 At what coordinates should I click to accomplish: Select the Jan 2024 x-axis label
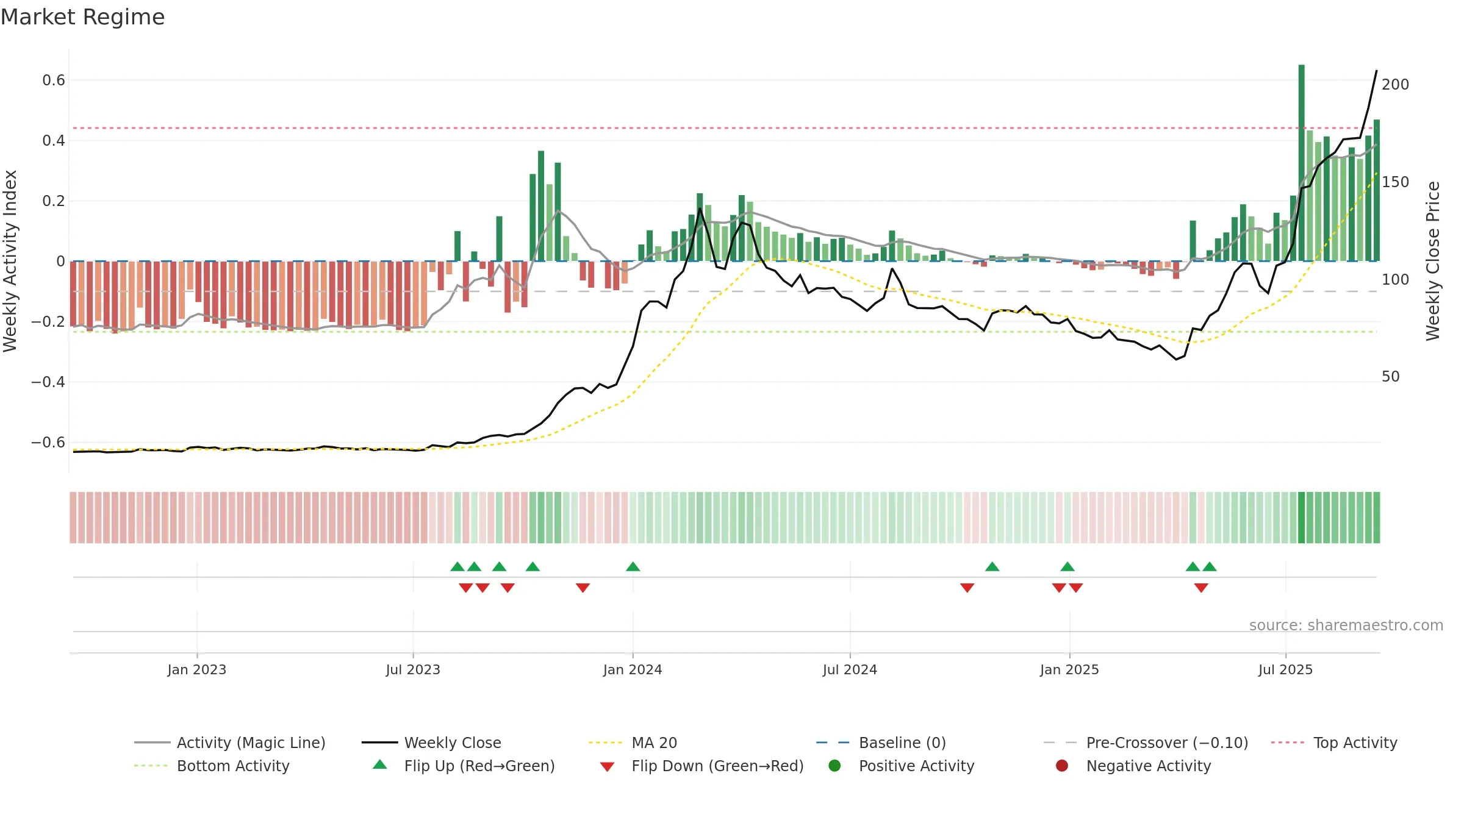[633, 670]
